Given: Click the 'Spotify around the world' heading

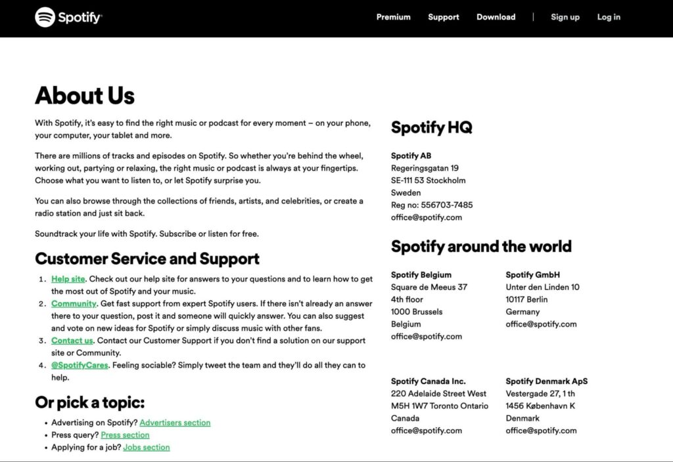Looking at the screenshot, I should (x=481, y=247).
